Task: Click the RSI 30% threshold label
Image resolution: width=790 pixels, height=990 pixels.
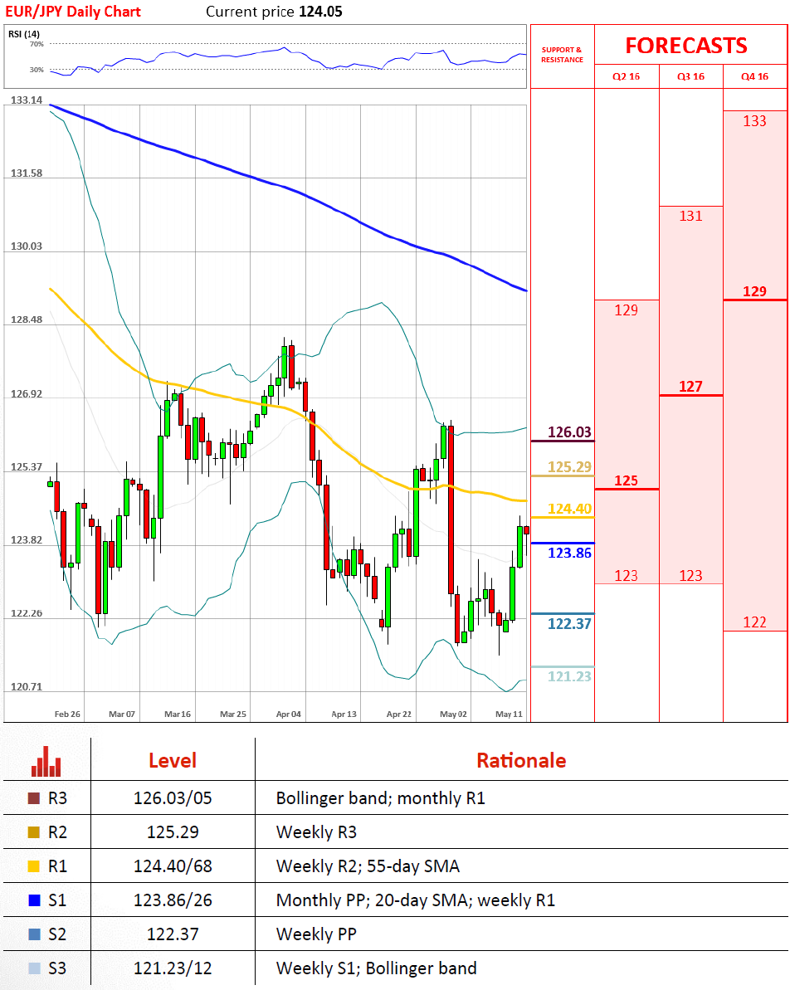Action: click(x=37, y=70)
